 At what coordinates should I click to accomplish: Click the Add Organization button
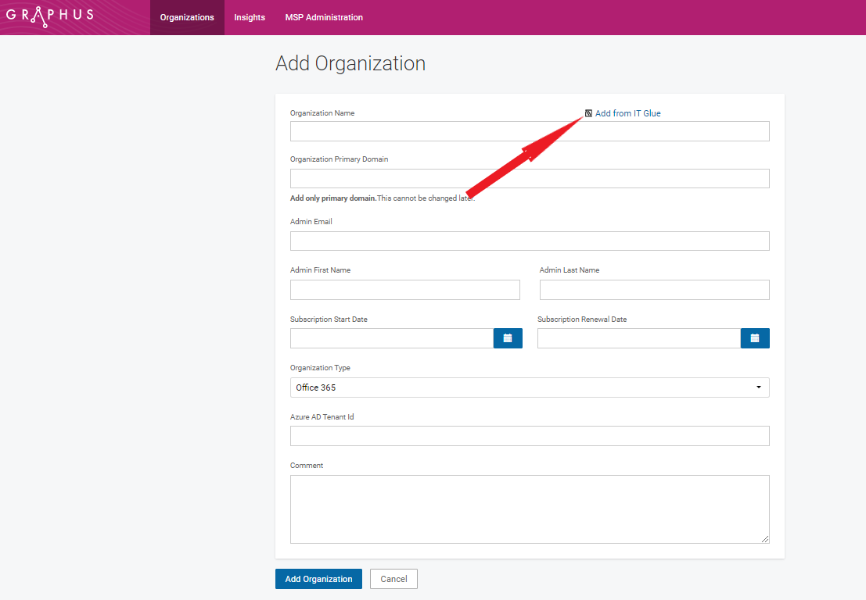pos(318,579)
